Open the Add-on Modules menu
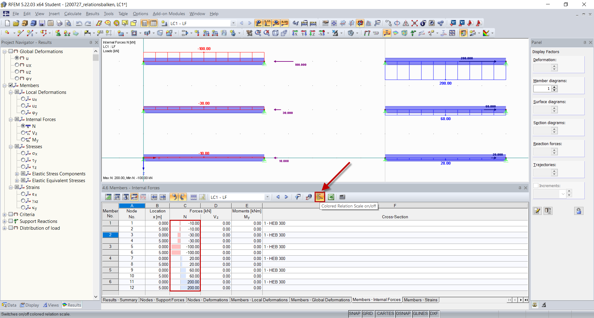 [x=169, y=14]
